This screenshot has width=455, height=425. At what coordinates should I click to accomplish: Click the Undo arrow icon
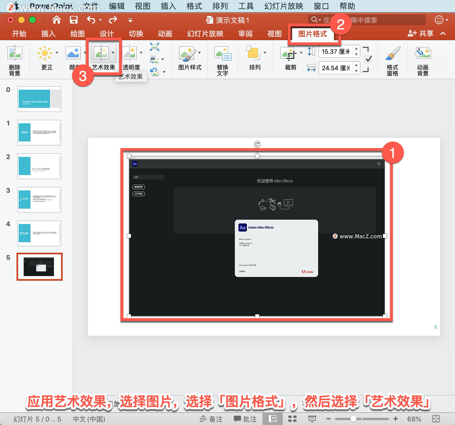(x=91, y=20)
